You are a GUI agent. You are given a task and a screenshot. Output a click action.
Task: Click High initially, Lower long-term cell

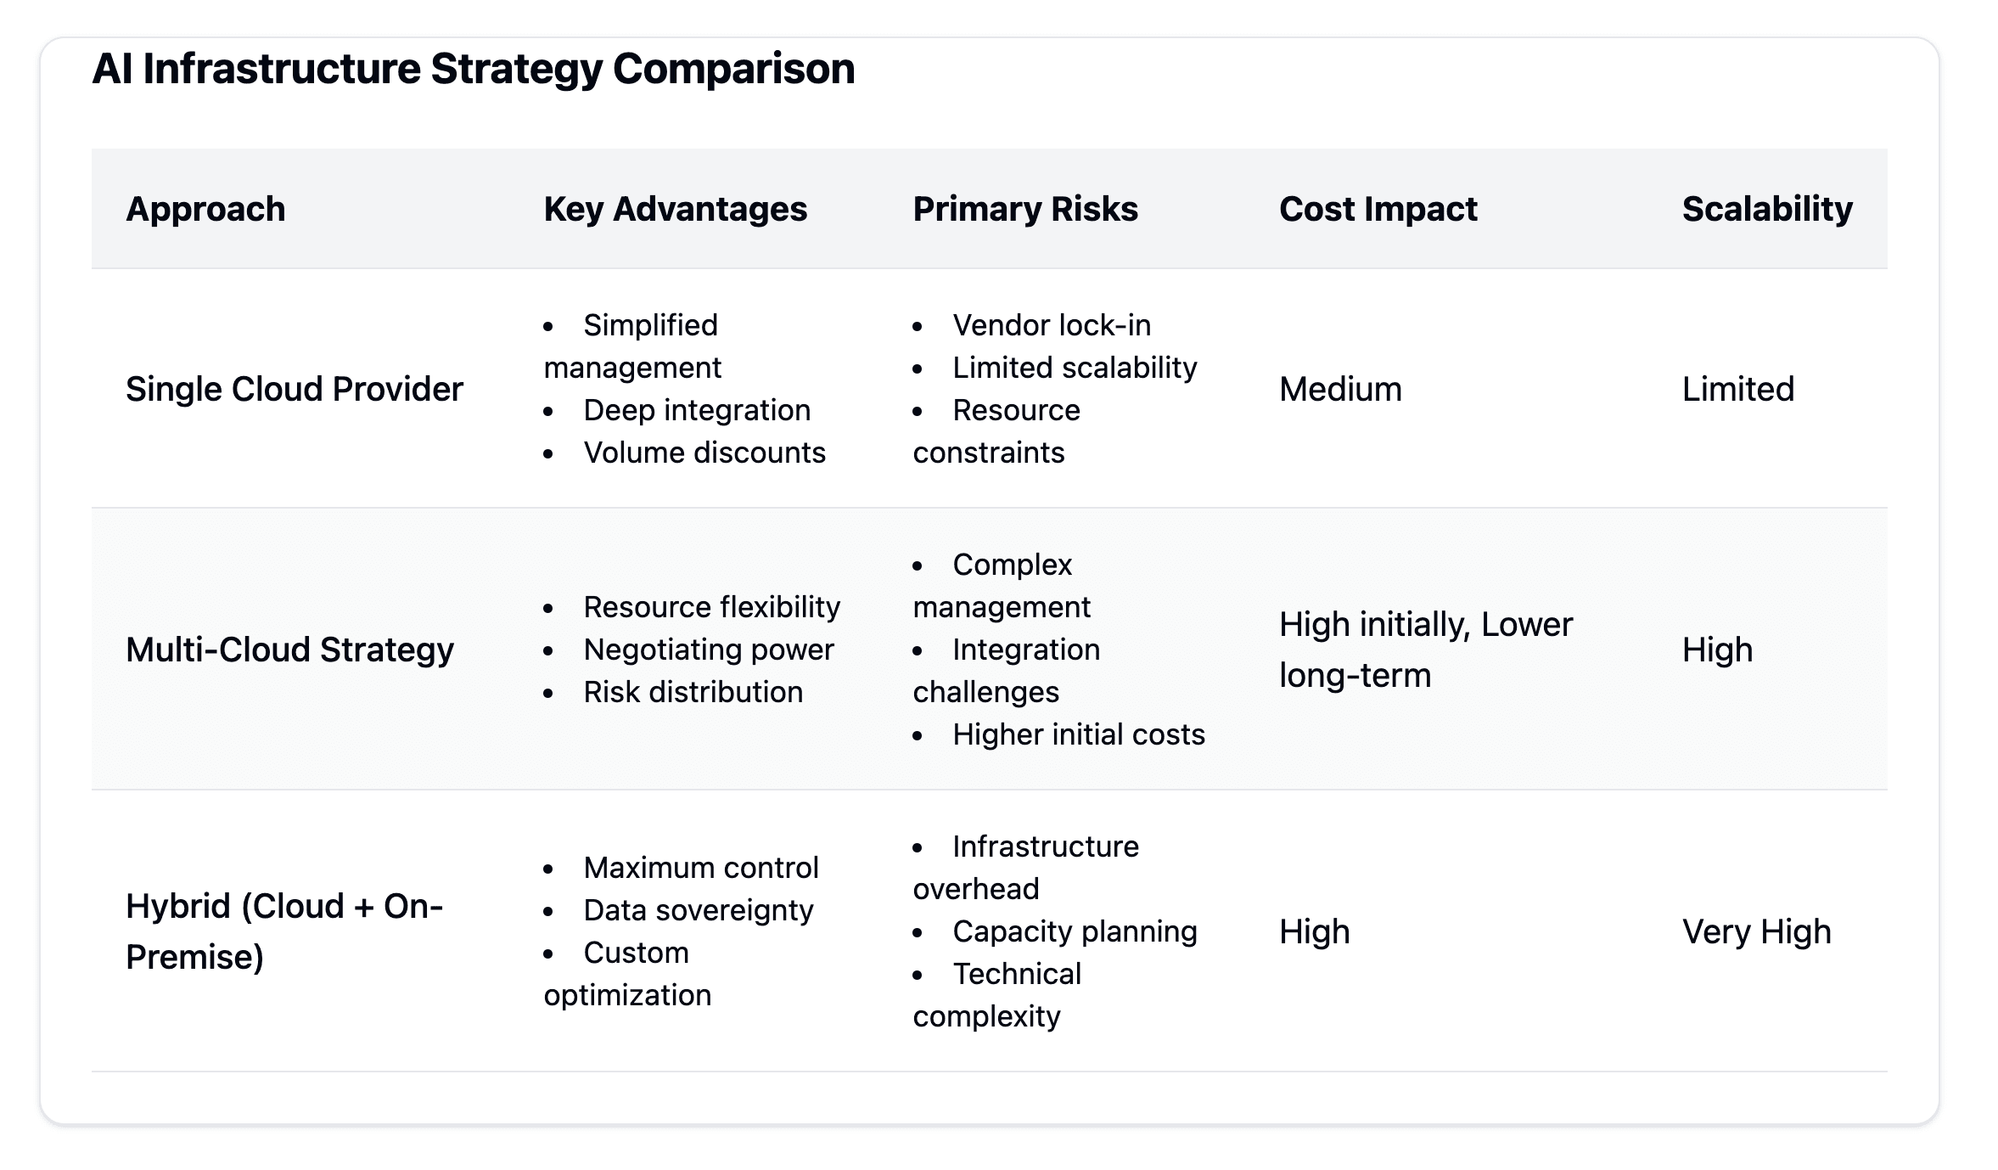pos(1426,650)
